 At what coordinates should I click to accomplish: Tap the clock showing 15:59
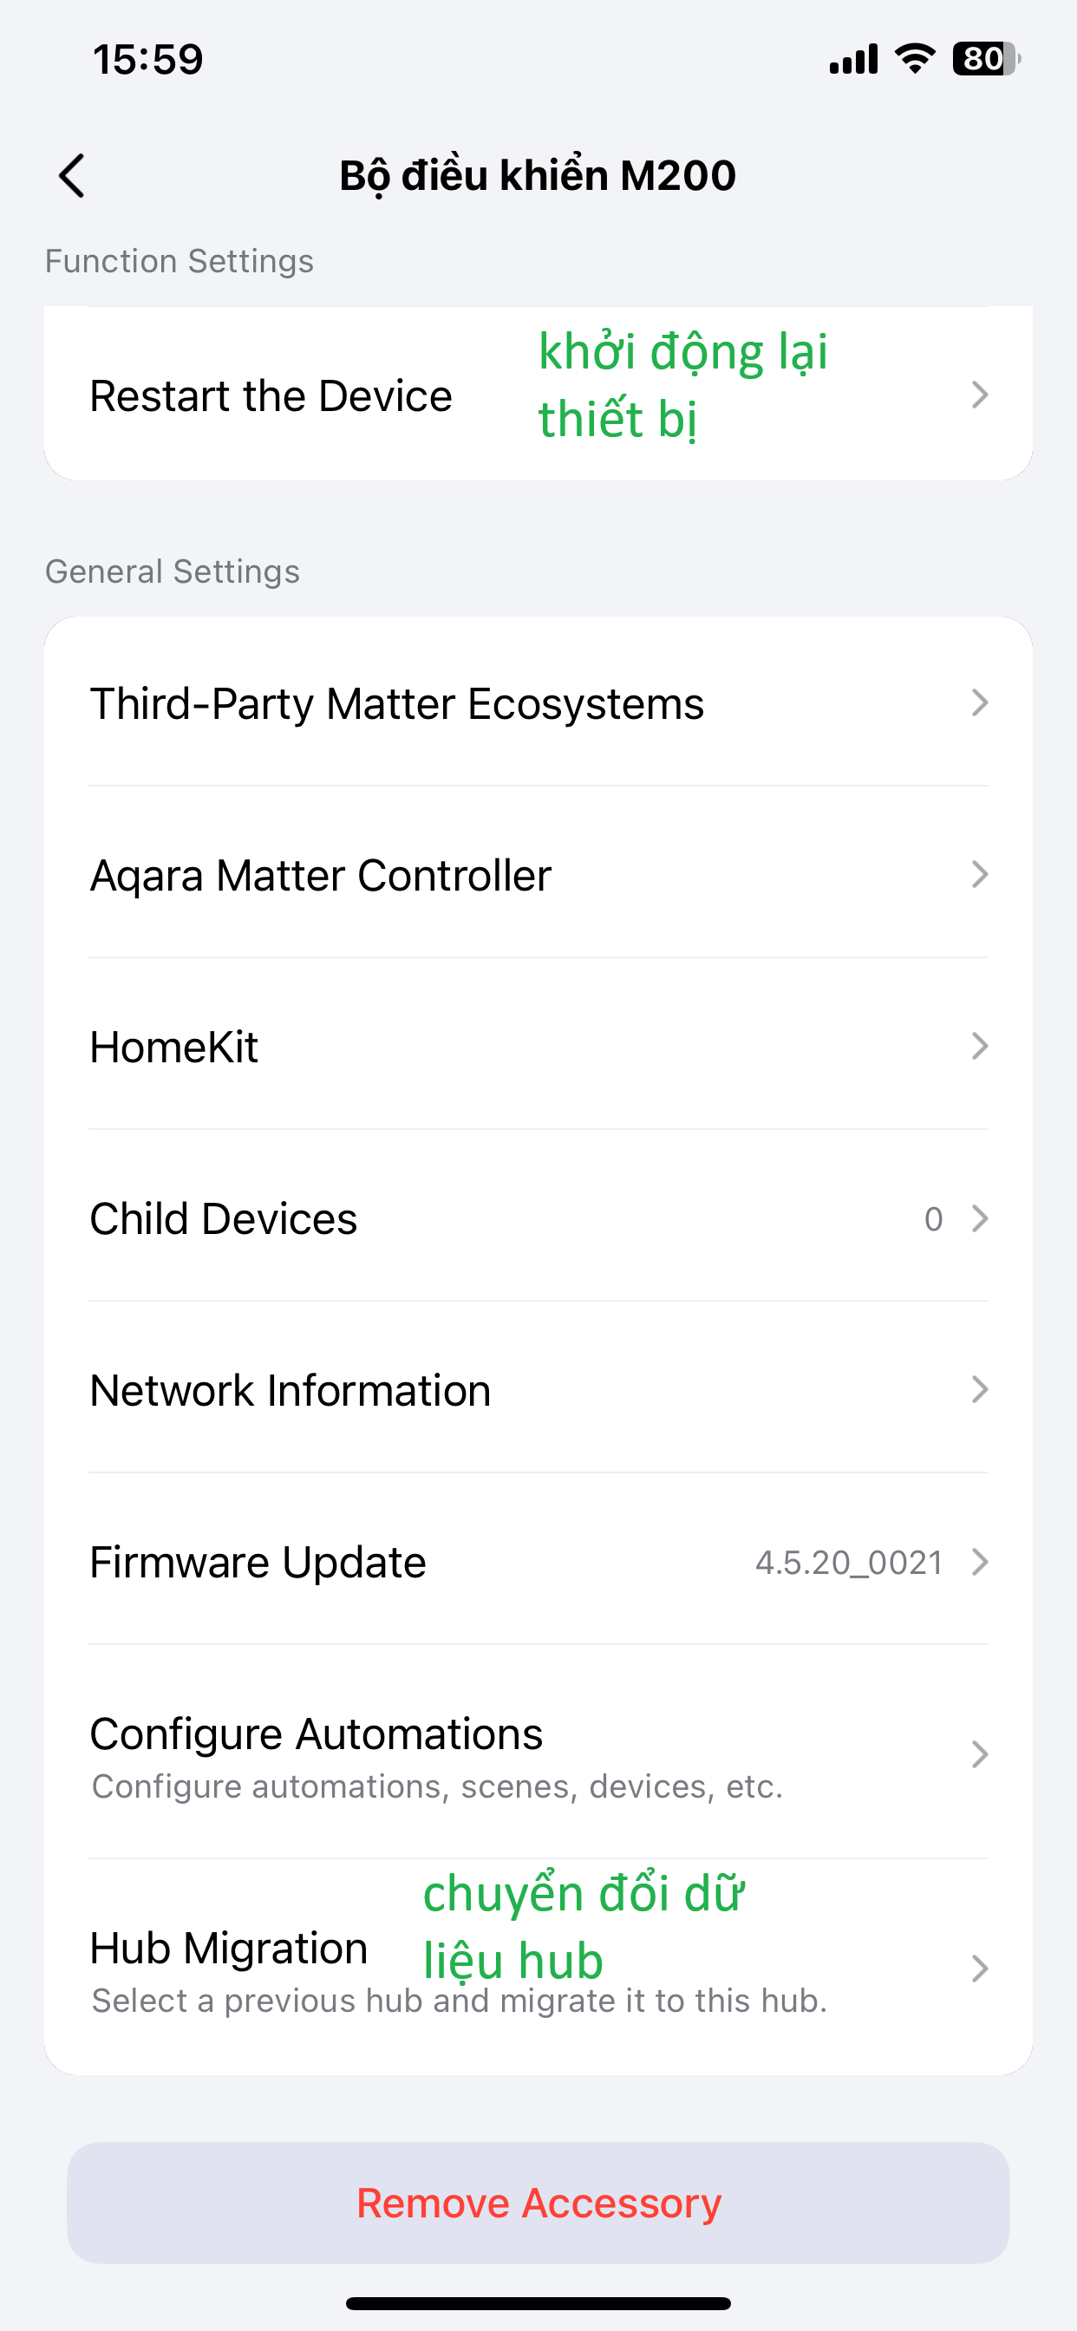click(x=148, y=60)
